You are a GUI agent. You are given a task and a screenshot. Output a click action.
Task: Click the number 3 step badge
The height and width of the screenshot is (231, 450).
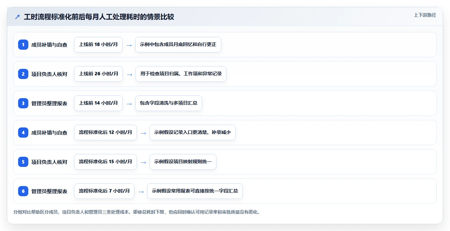23,103
